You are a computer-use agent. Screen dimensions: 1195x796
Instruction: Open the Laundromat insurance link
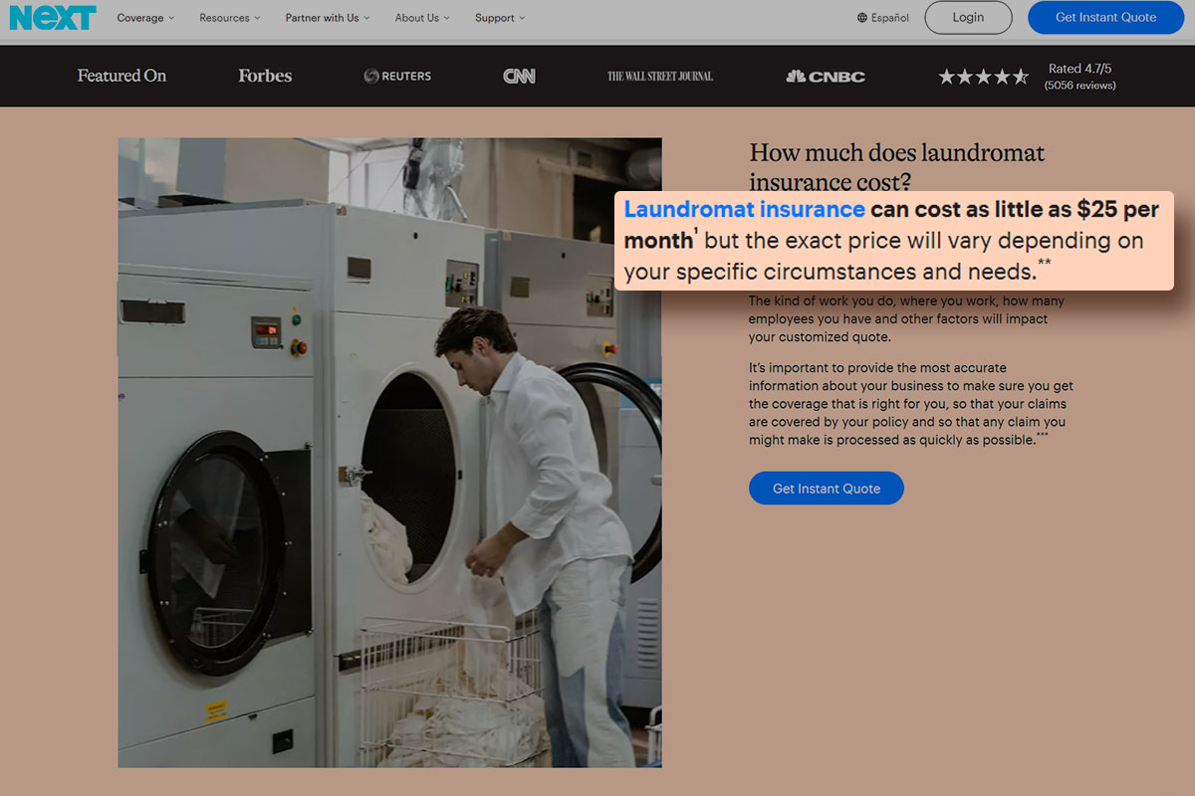[x=744, y=209]
